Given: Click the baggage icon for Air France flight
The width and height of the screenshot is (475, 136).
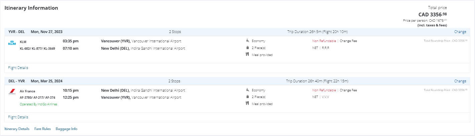Looking at the screenshot, I should tap(247, 97).
